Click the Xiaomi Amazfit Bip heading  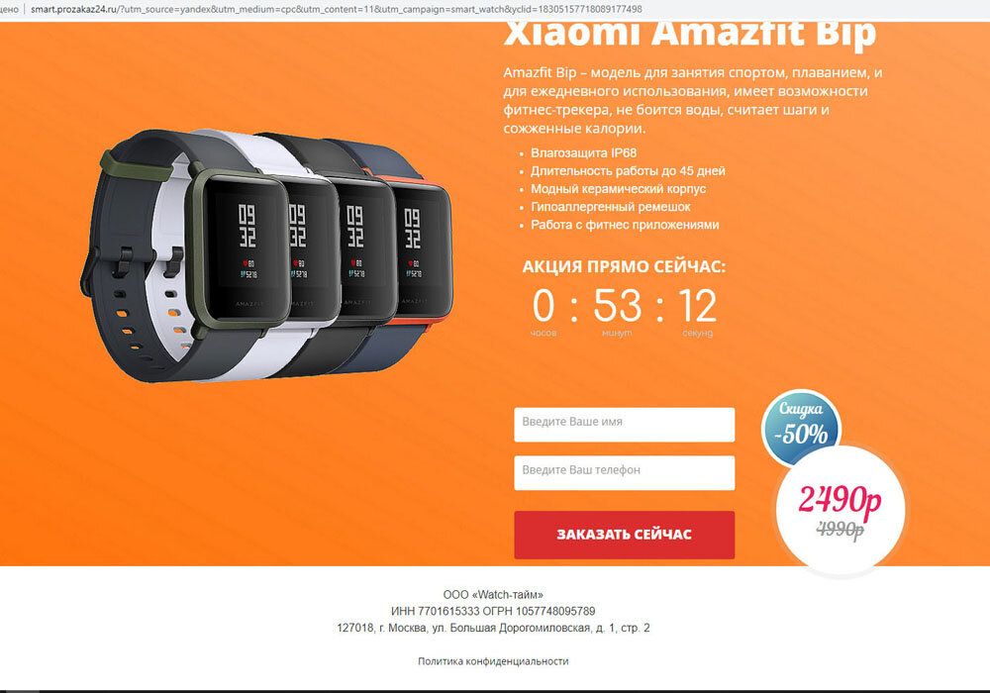click(689, 35)
